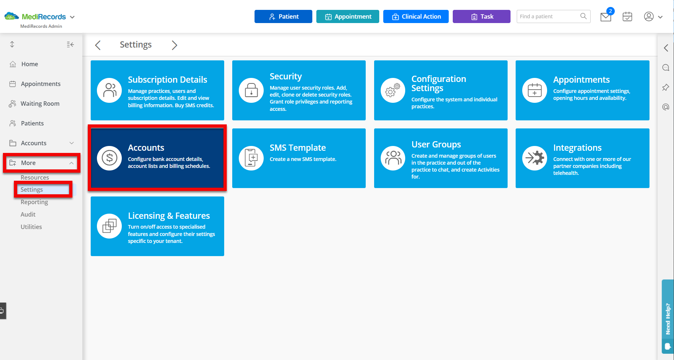Collapse the sidebar with the menu-arrow icon
Image resolution: width=674 pixels, height=360 pixels.
coord(70,44)
